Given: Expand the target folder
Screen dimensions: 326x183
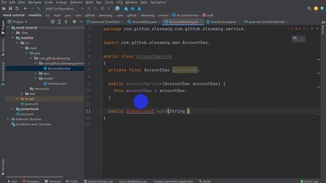Looking at the screenshot, I should click(17, 99).
